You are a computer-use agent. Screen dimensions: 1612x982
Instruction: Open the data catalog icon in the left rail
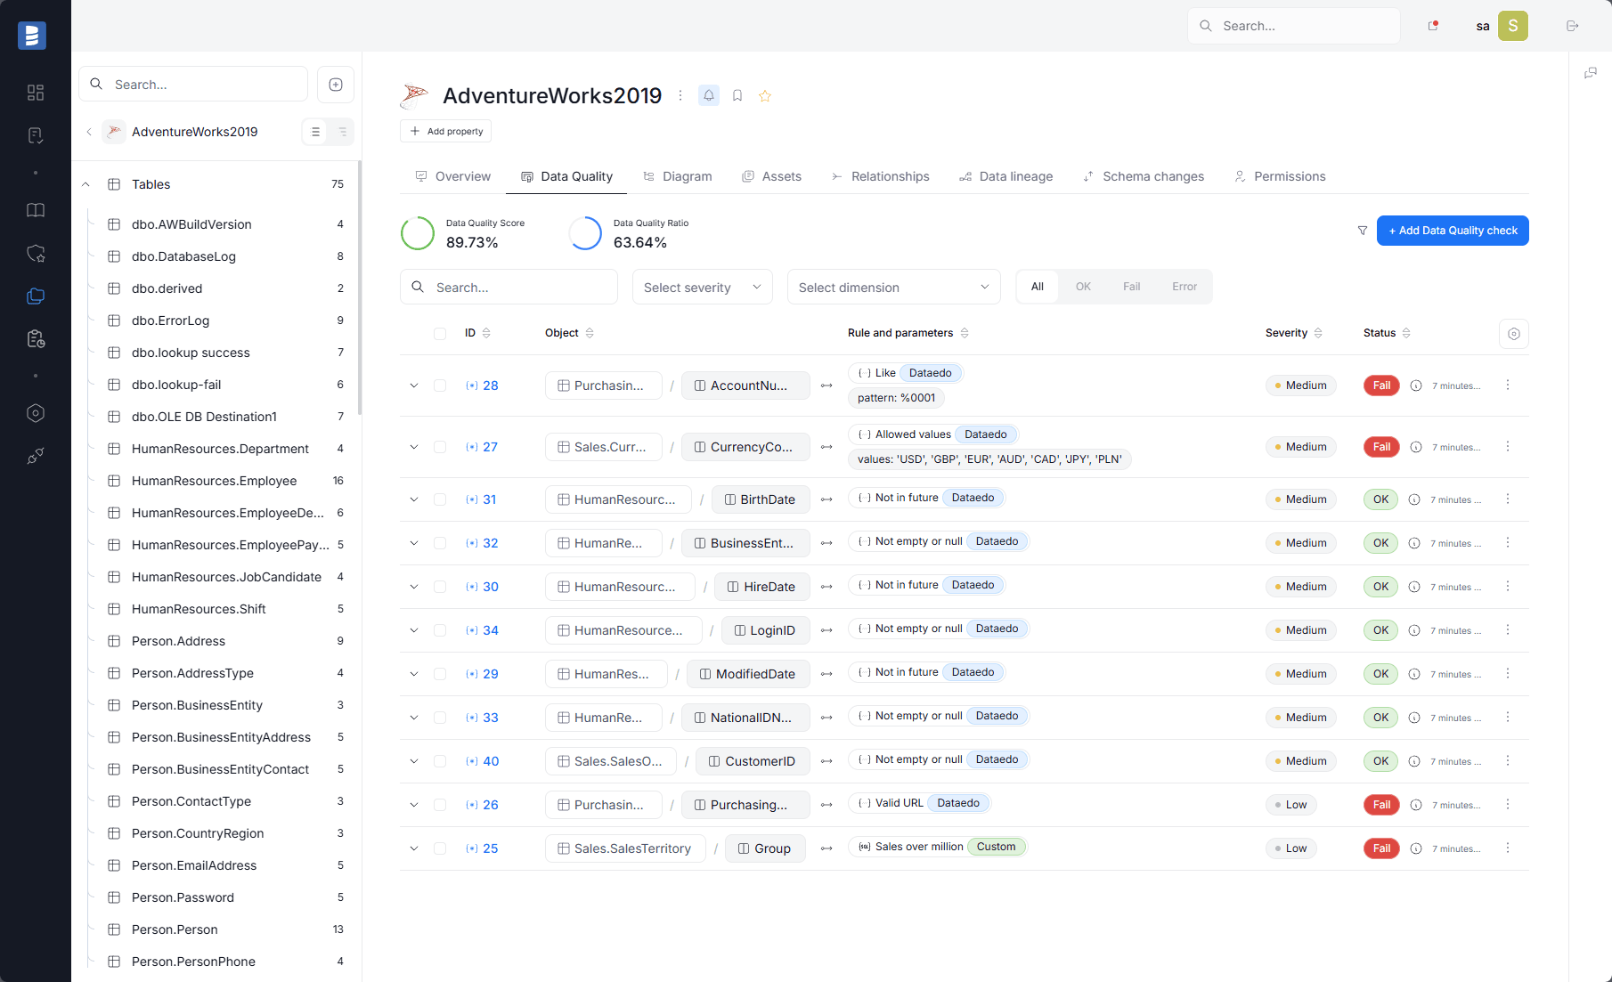pyautogui.click(x=36, y=296)
